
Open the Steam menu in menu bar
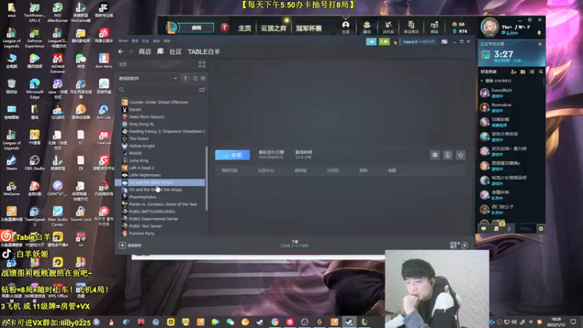[122, 41]
